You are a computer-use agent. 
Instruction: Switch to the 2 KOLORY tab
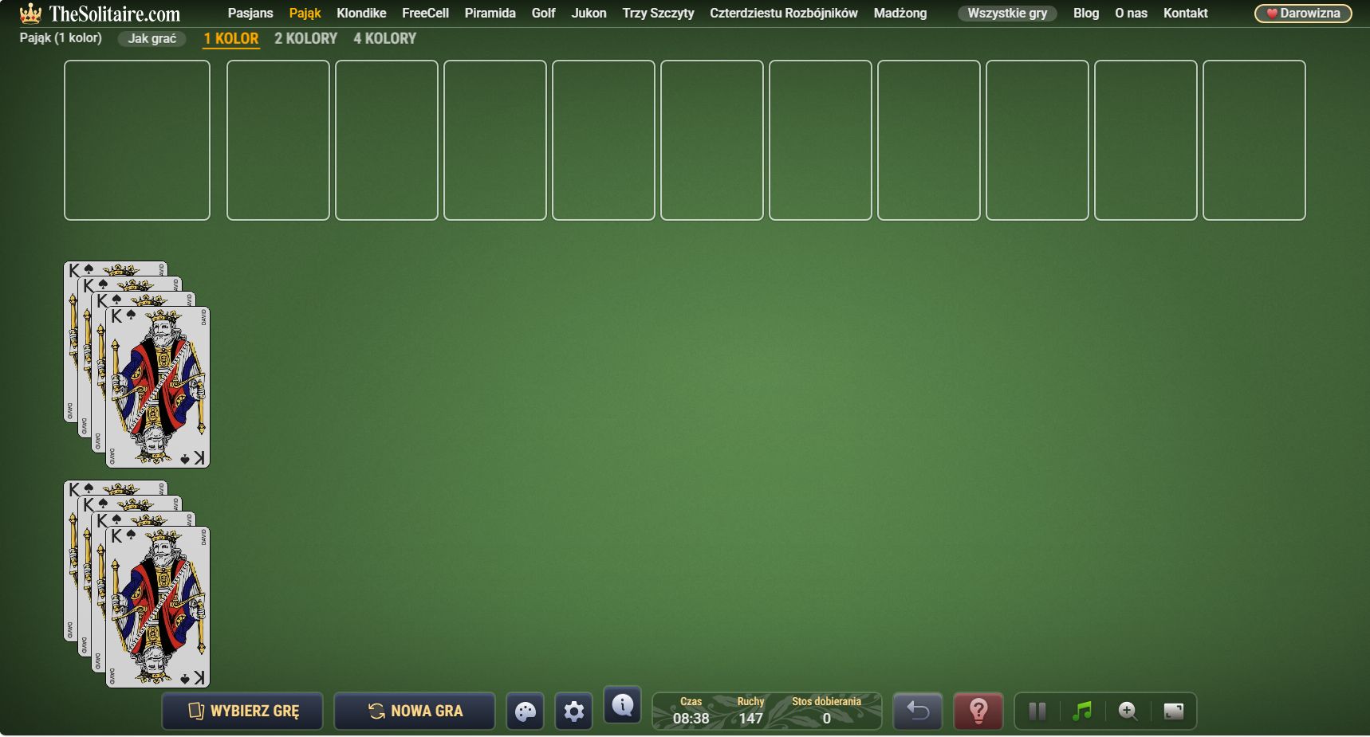(305, 38)
